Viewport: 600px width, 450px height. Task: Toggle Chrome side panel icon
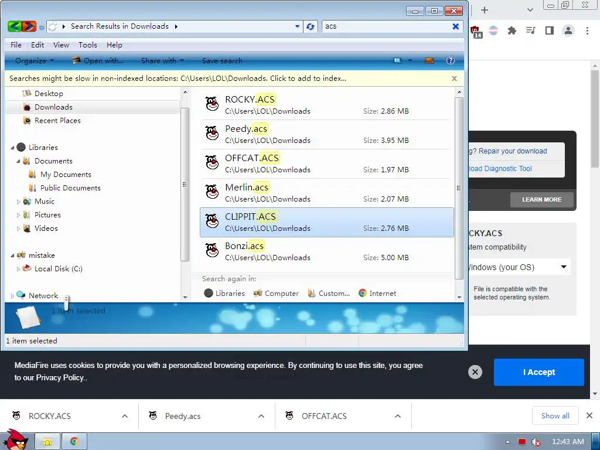click(x=550, y=30)
